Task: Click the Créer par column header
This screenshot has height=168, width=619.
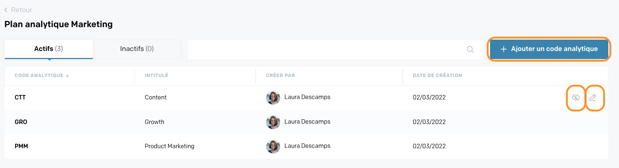Action: [x=280, y=76]
